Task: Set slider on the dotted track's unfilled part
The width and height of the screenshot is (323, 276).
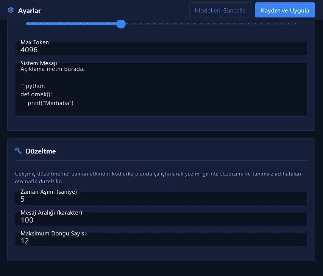Action: tap(211, 24)
